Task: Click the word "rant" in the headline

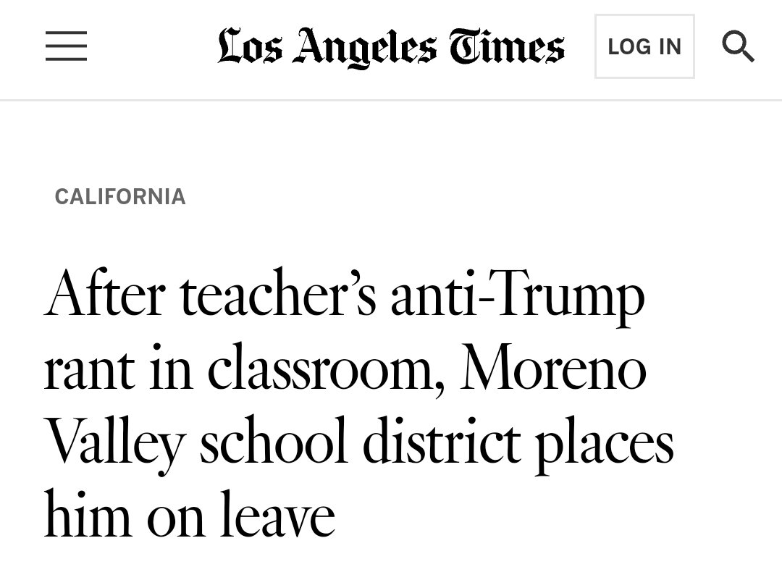Action: (88, 371)
